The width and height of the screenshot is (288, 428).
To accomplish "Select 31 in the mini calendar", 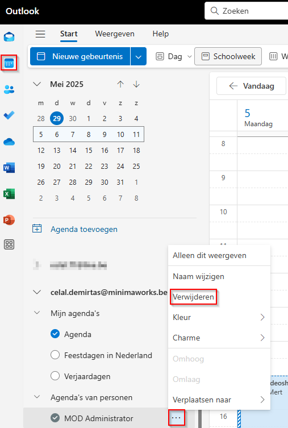I will (x=120, y=182).
